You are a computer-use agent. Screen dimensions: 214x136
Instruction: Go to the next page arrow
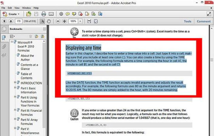coord(11,21)
